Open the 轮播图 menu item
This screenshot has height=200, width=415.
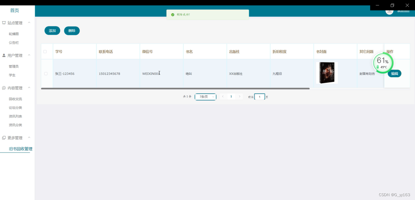click(14, 34)
